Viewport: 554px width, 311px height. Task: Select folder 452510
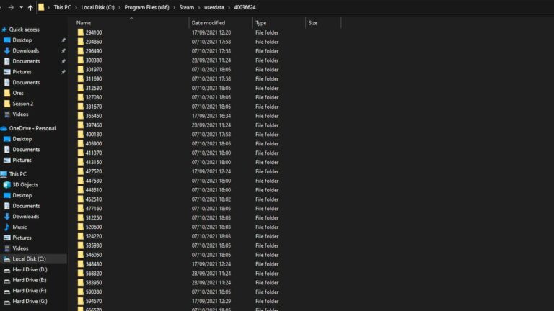tap(94, 199)
